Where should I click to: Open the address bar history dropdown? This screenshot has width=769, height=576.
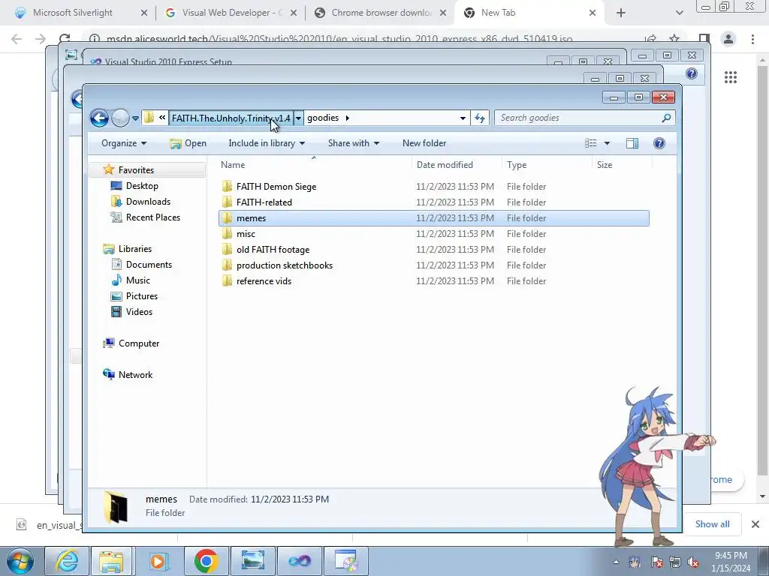(x=463, y=118)
